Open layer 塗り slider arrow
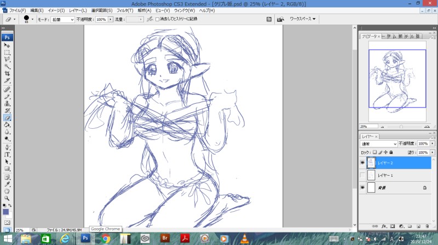 point(432,152)
